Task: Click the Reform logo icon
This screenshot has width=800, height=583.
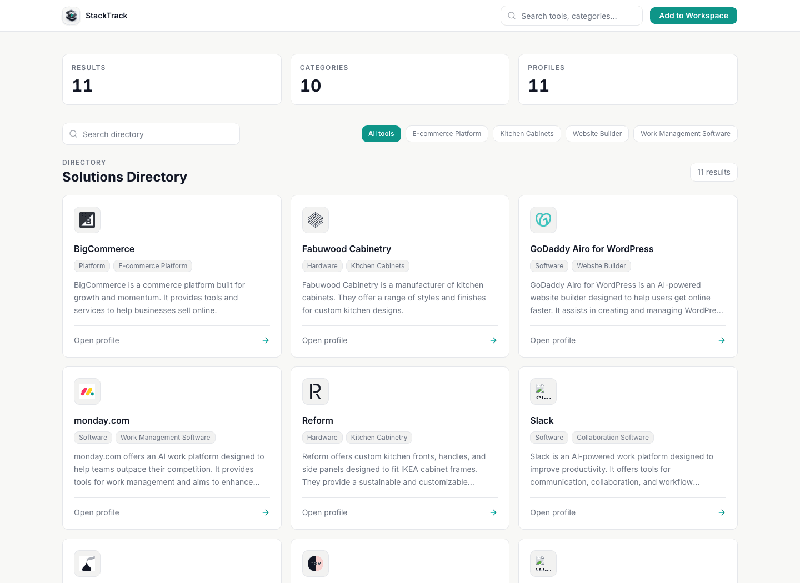Action: pos(316,391)
